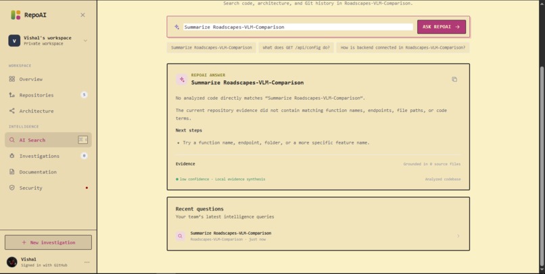545x274 pixels.
Task: Click the red Security alert dot
Action: tap(87, 188)
